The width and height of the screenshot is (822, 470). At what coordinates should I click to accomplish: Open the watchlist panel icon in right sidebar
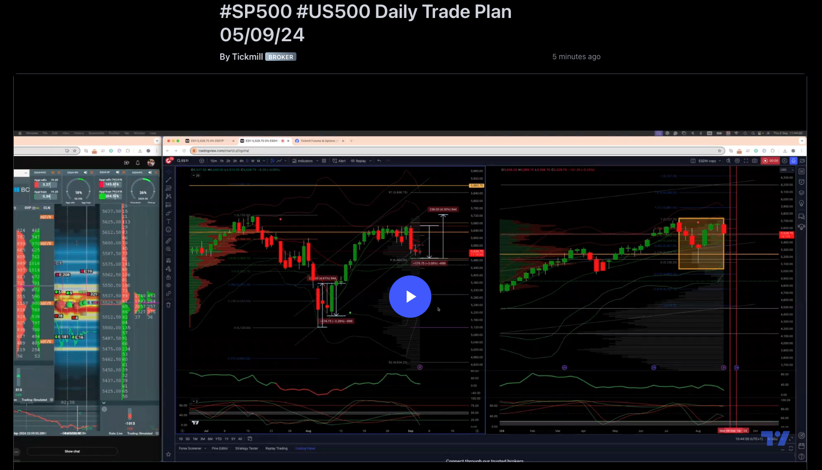[x=801, y=171]
